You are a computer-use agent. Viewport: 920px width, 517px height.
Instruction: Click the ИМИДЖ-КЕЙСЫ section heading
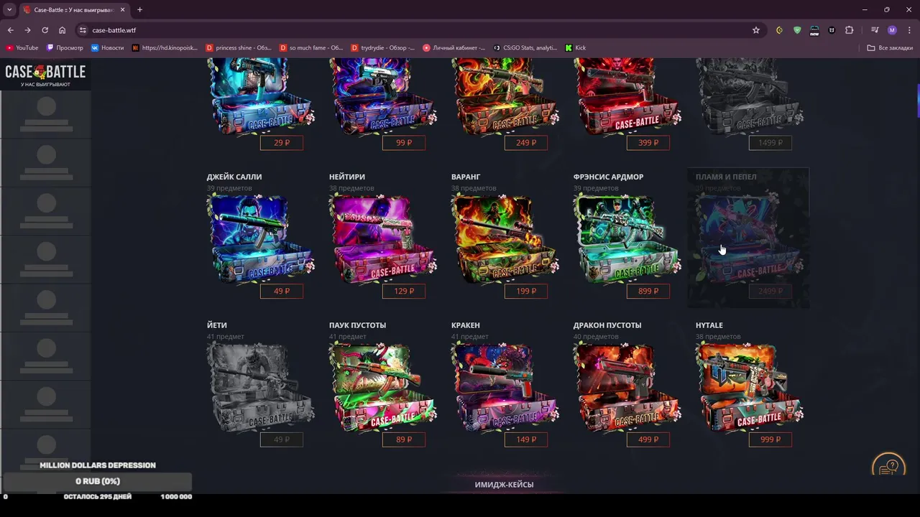pyautogui.click(x=505, y=485)
